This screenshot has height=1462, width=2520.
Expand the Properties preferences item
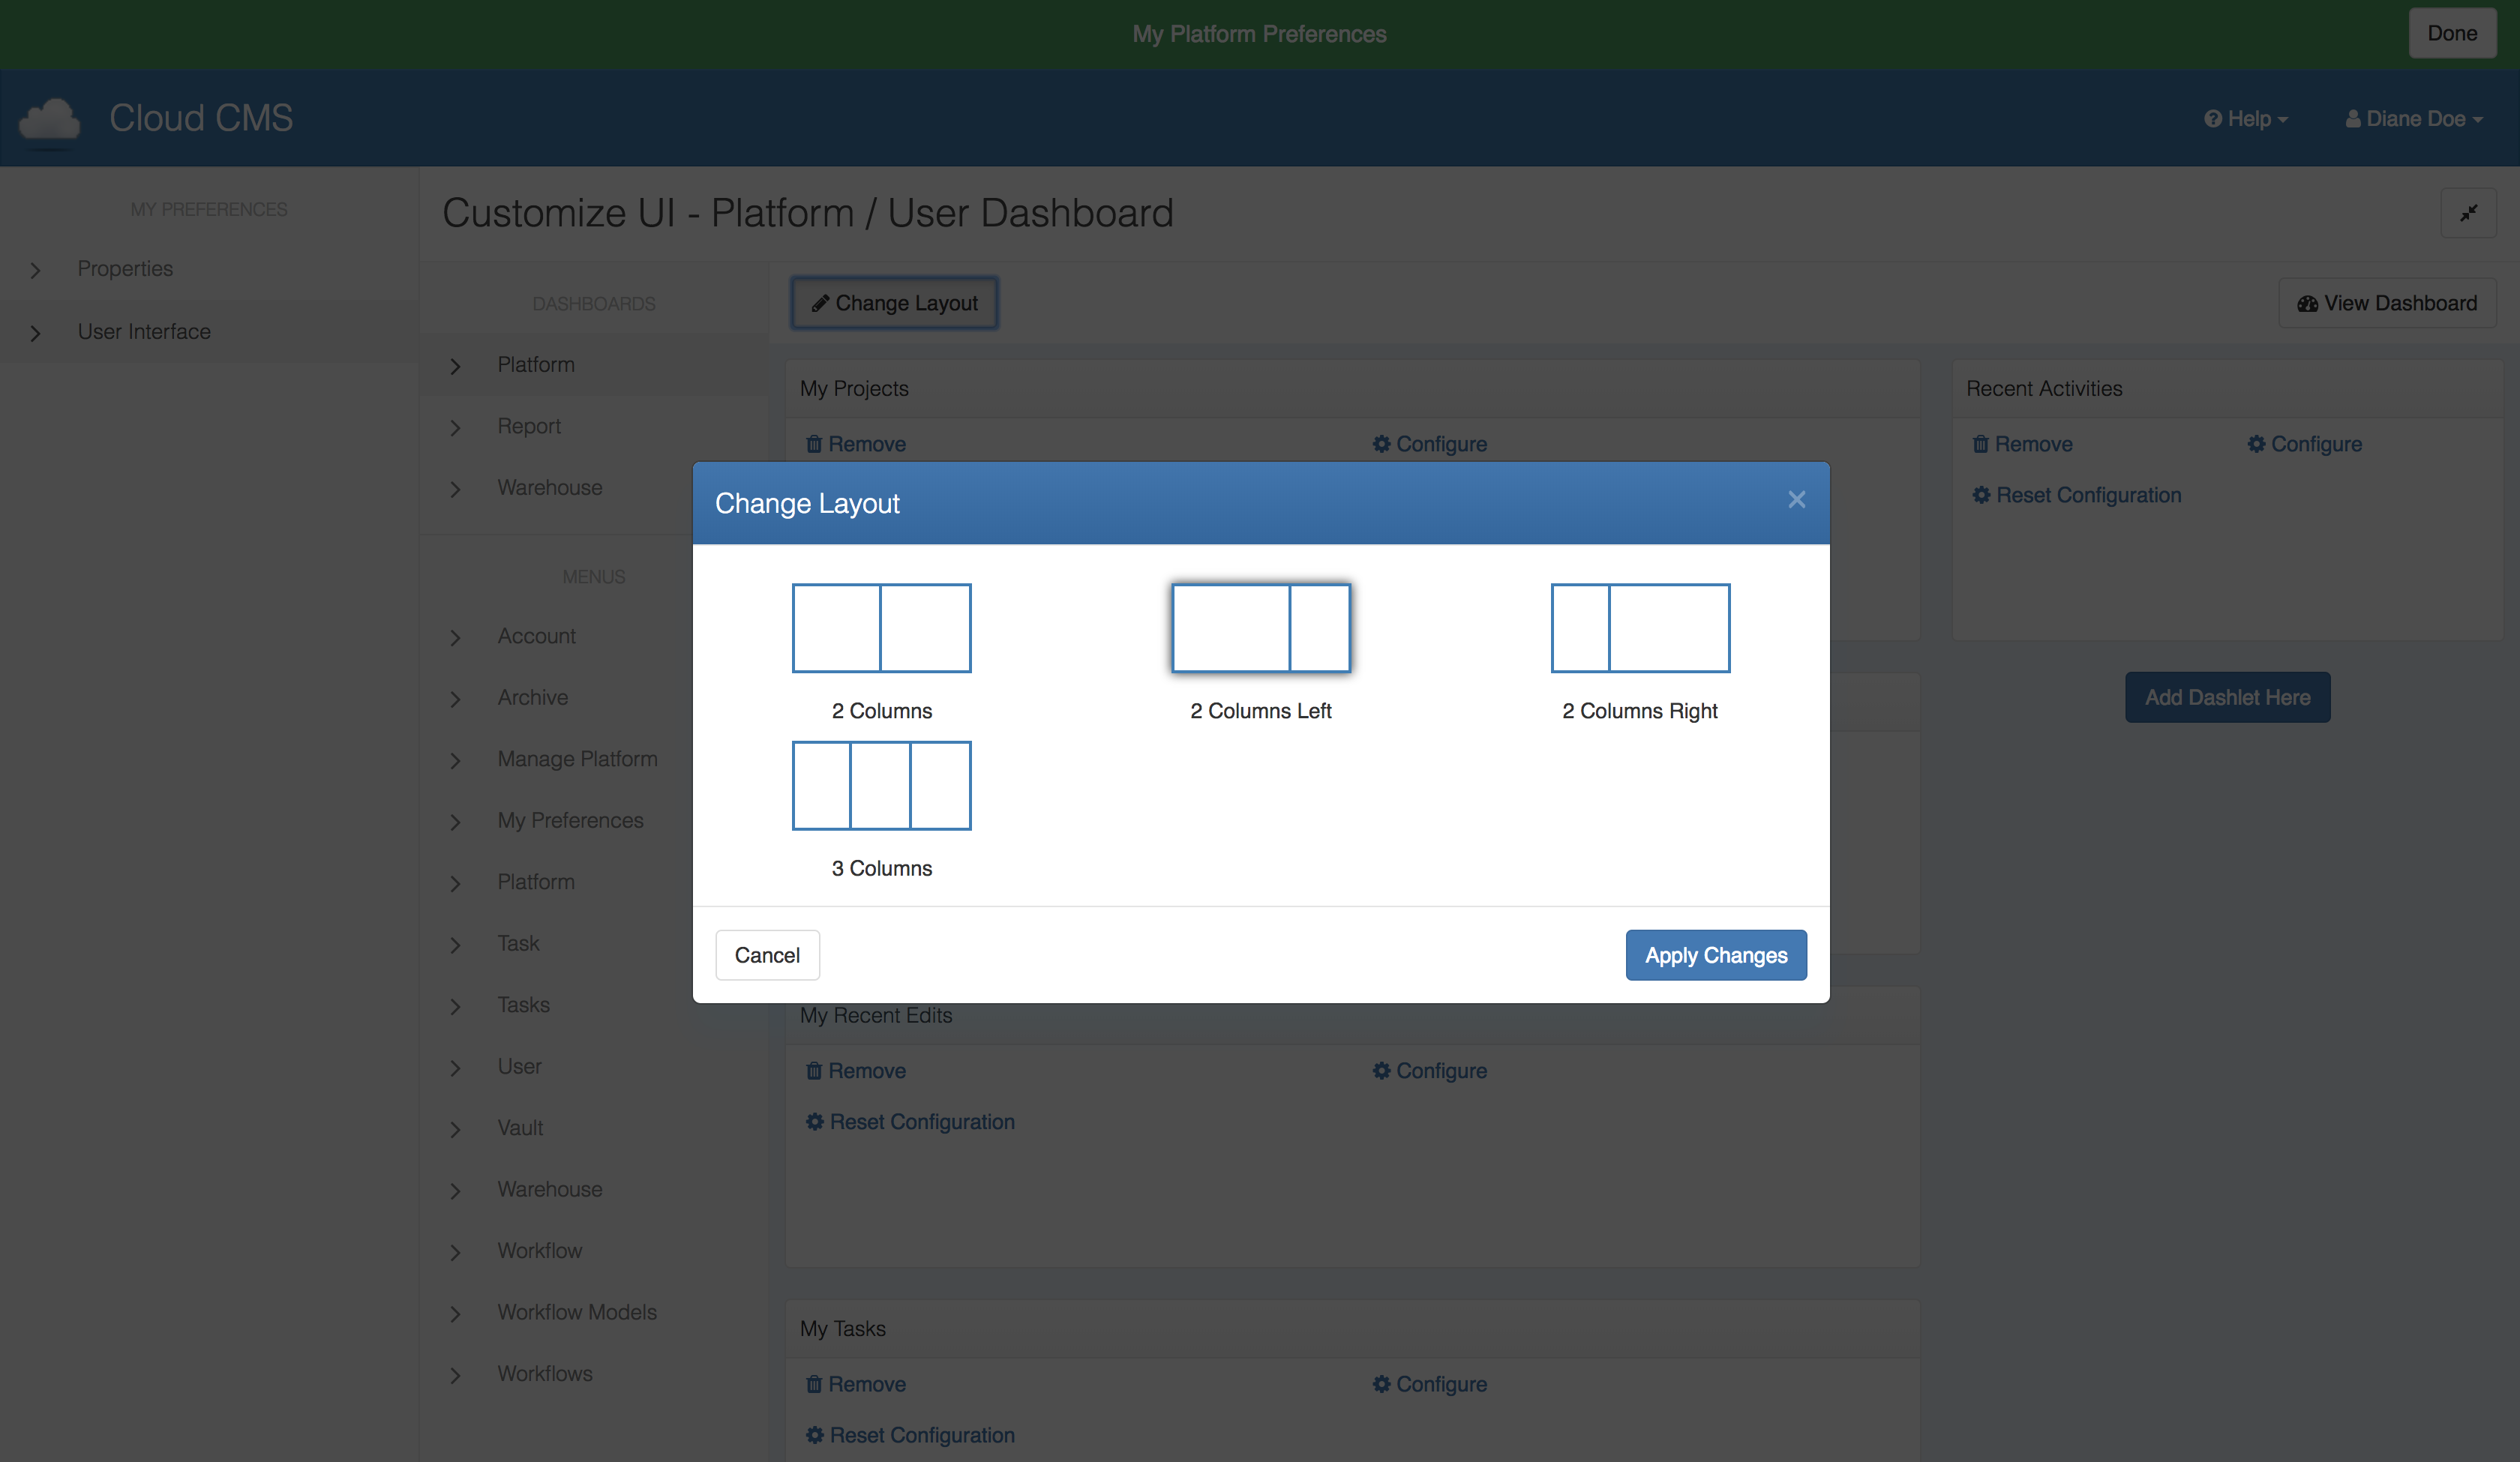pos(125,269)
